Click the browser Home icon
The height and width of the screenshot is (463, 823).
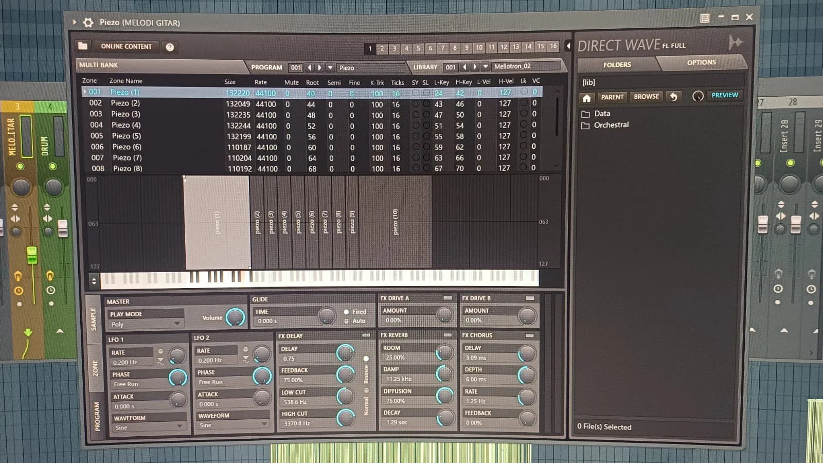586,97
